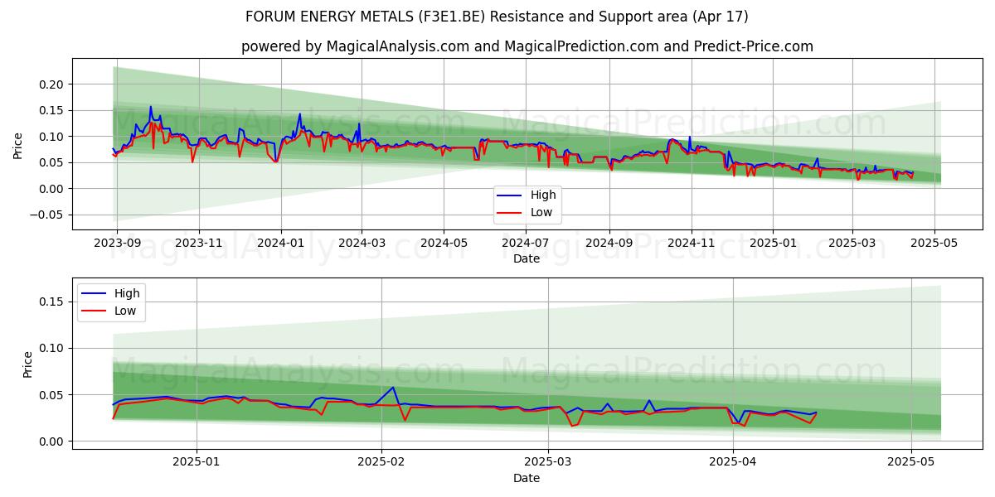
Task: Click the top chart x-axis label '2024-09'
Action: point(609,243)
